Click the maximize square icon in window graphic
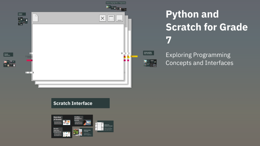260x146 pixels. click(x=111, y=18)
